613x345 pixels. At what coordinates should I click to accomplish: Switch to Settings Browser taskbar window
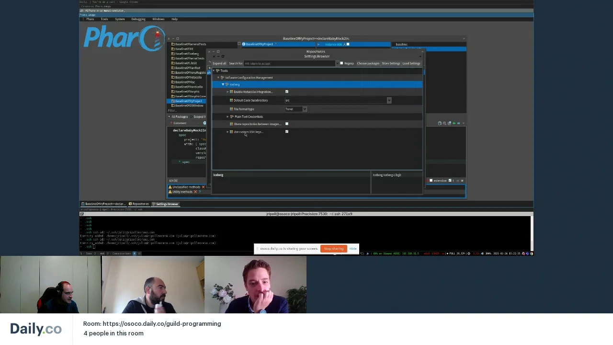tap(165, 204)
